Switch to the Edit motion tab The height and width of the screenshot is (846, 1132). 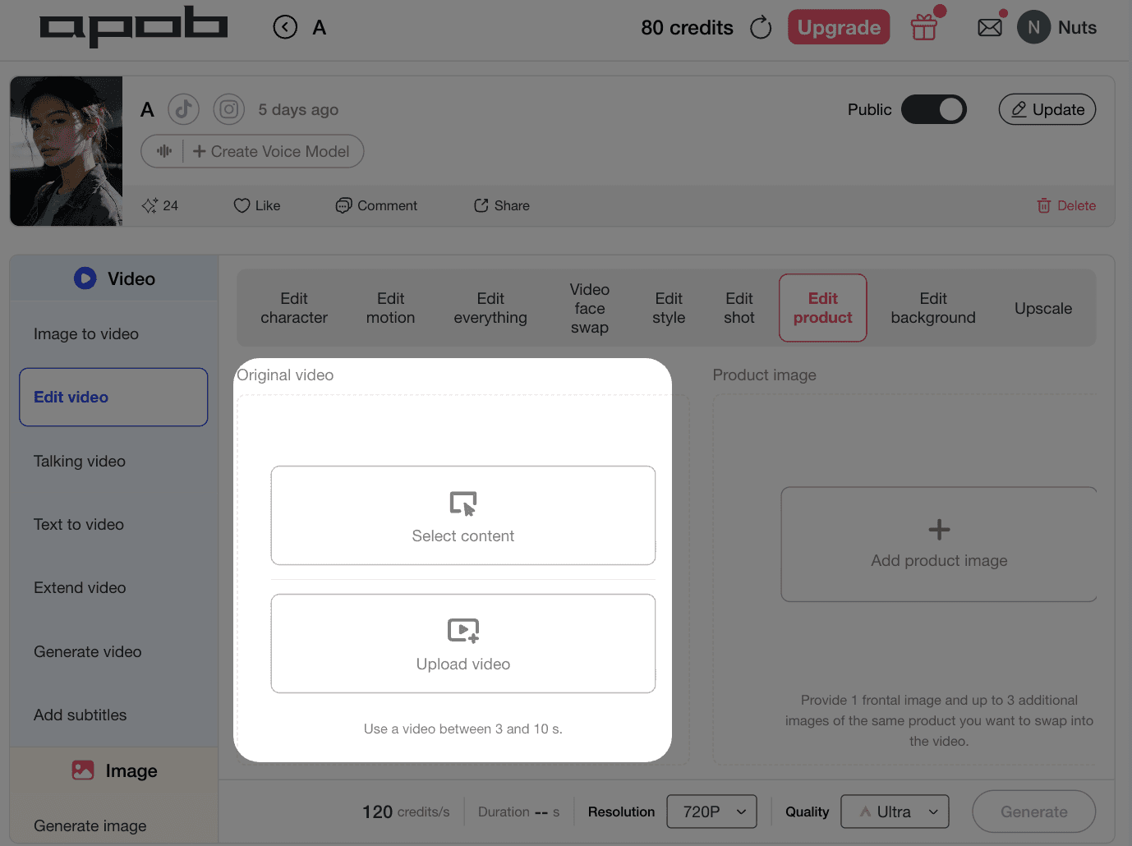pos(390,308)
